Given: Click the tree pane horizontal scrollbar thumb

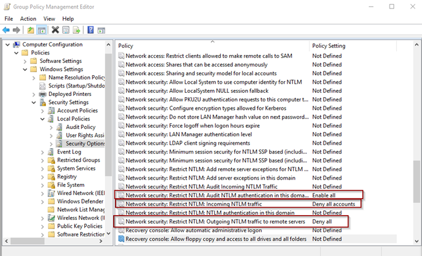Looking at the screenshot, I should coord(28,241).
